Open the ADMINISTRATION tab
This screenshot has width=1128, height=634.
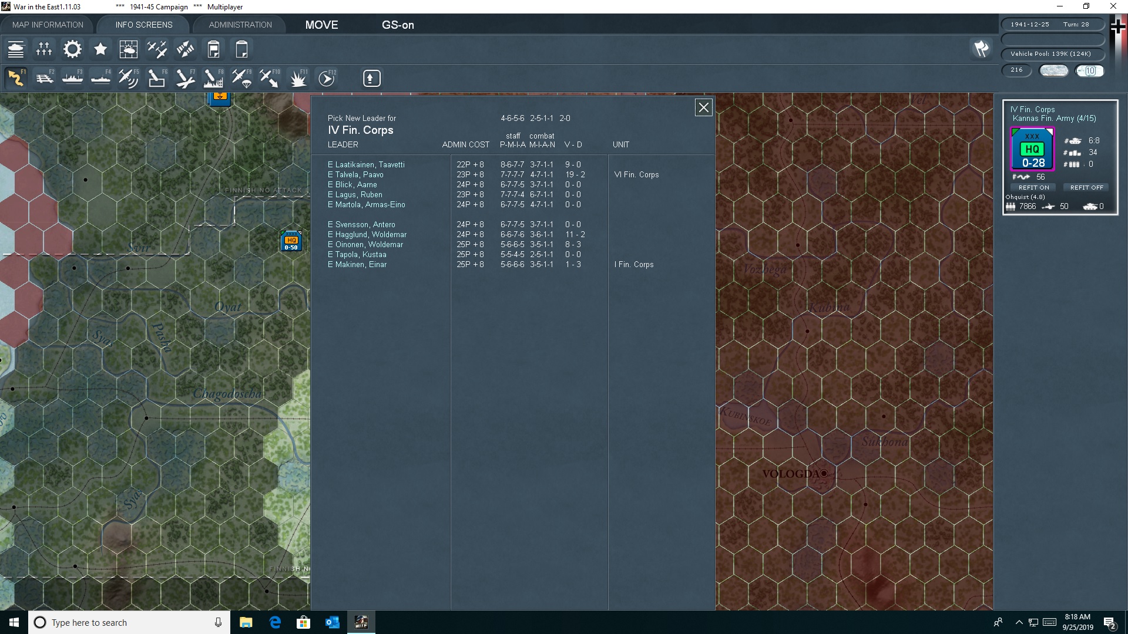pos(239,24)
